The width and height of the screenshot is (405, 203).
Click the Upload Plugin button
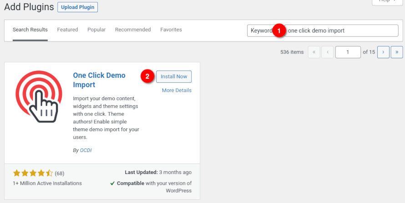[77, 7]
